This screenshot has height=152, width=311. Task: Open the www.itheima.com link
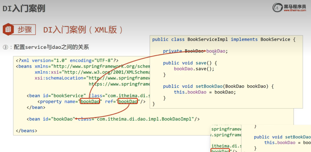pos(295,10)
